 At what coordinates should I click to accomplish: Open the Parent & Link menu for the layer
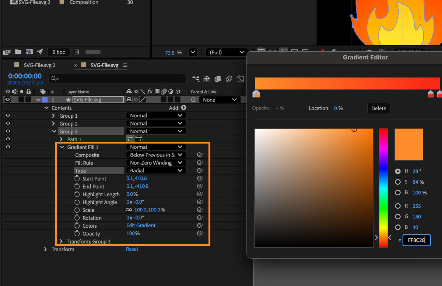220,99
